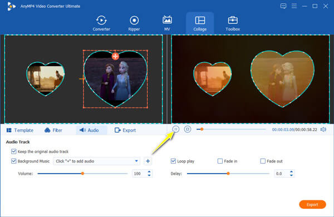Switch to the MV module
The width and height of the screenshot is (334, 217).
point(167,23)
